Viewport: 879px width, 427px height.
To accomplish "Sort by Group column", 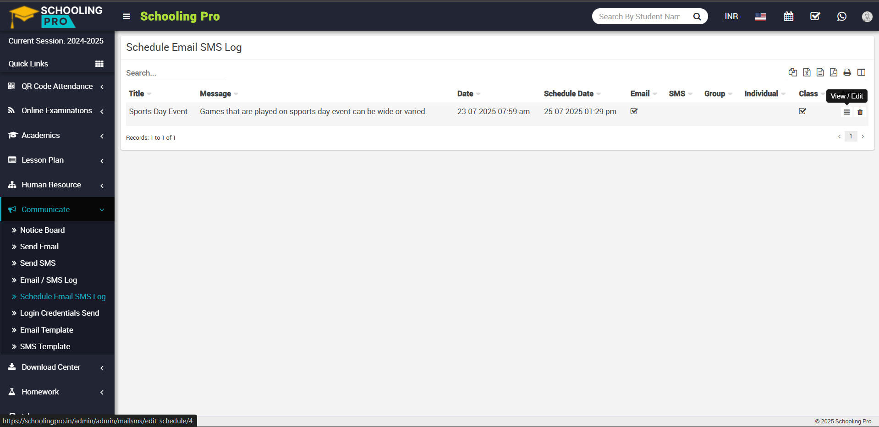I will tap(718, 93).
